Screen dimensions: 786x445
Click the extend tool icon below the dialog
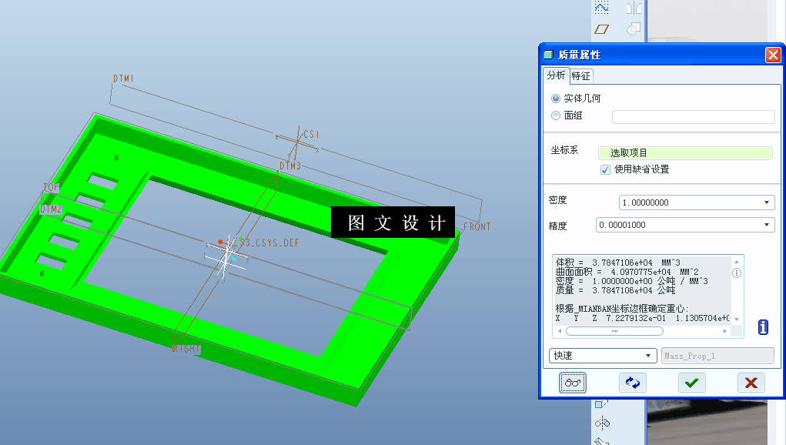coord(601,403)
